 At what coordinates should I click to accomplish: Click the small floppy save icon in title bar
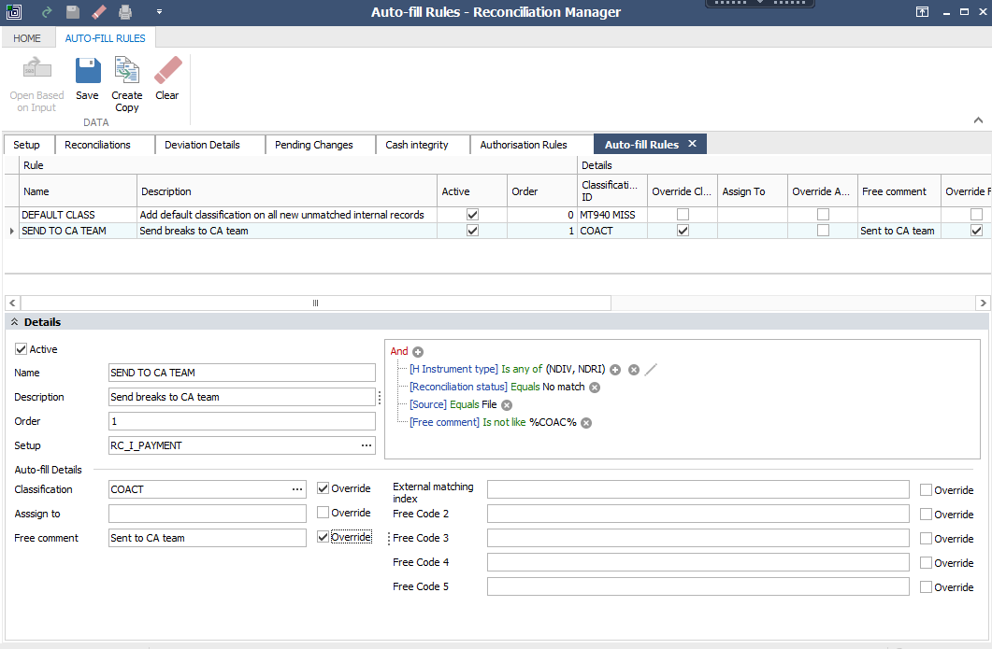pyautogui.click(x=73, y=12)
